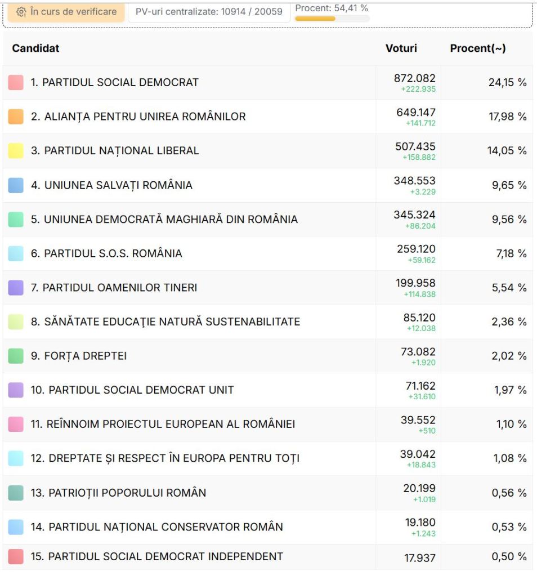The width and height of the screenshot is (537, 576).
Task: Click blue swatch for Uniunea Salvați România
Action: [x=16, y=185]
